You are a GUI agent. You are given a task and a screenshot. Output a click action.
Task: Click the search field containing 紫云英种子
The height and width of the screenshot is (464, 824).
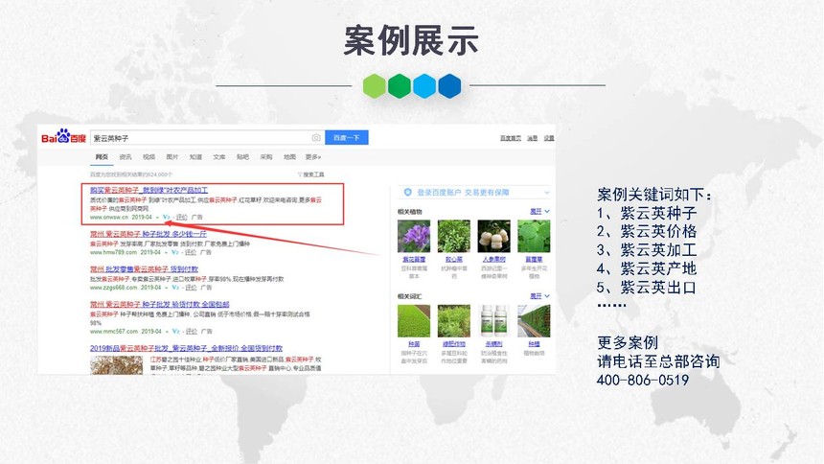(x=208, y=138)
